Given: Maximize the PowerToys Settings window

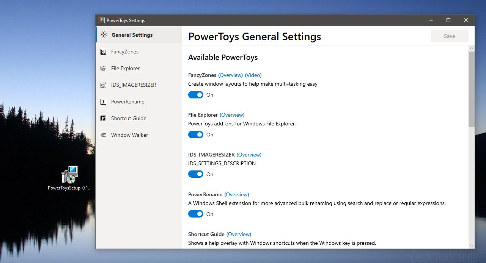Looking at the screenshot, I should (x=448, y=20).
